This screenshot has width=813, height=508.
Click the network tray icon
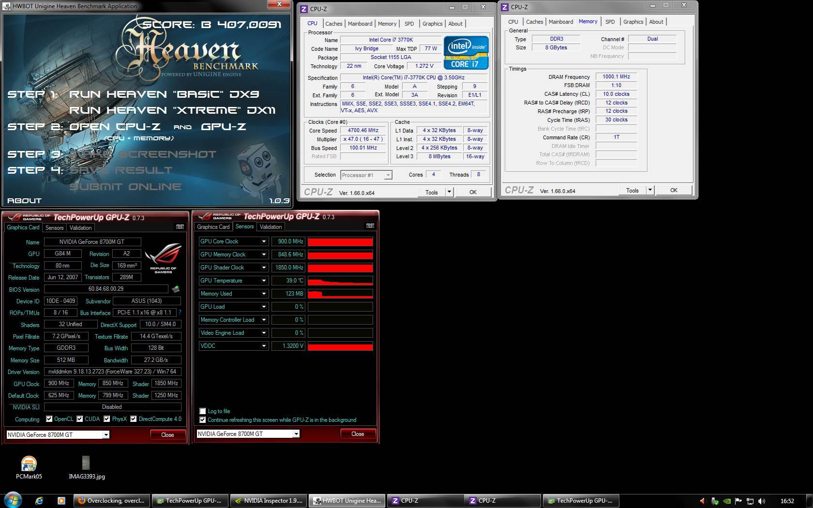pyautogui.click(x=750, y=501)
